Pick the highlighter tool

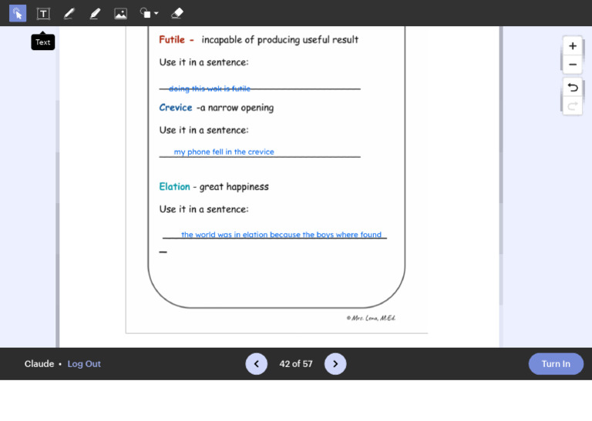click(95, 13)
